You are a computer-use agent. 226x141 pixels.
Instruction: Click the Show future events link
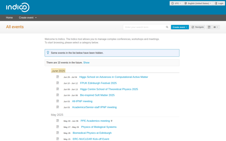point(86,62)
